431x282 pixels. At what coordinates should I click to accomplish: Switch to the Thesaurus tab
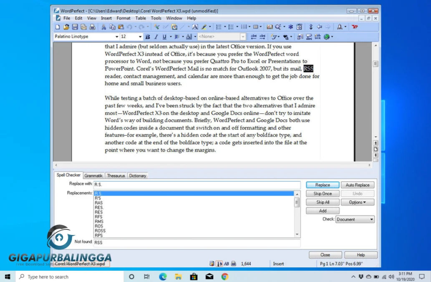point(116,175)
